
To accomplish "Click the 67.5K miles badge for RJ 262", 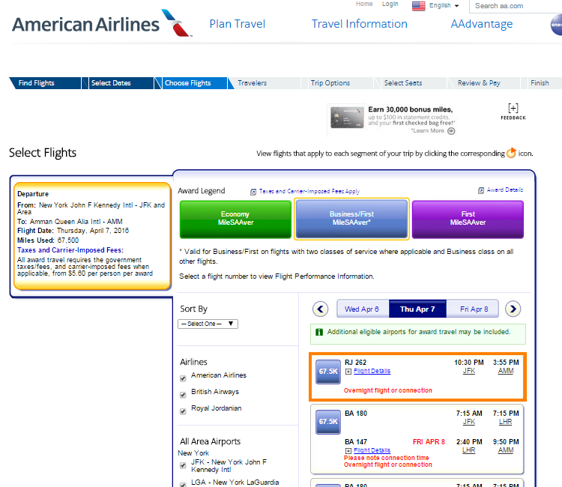I will 328,372.
